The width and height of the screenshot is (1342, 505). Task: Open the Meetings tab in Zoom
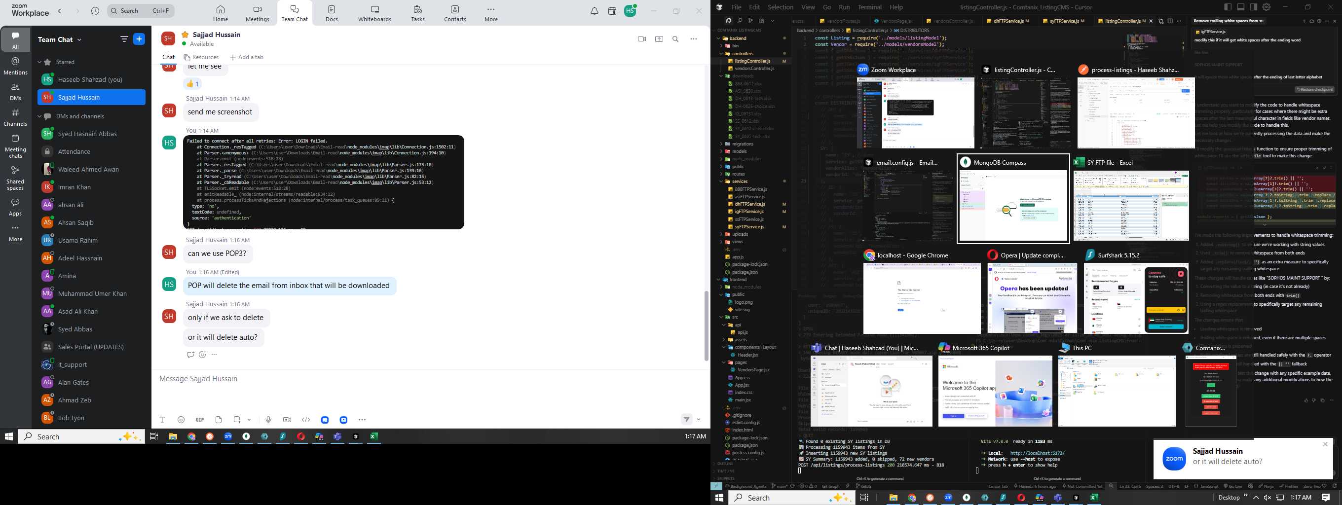point(258,13)
